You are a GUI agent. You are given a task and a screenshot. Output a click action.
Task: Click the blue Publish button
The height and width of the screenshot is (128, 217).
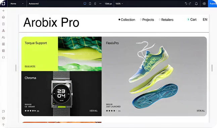coord(212,4)
